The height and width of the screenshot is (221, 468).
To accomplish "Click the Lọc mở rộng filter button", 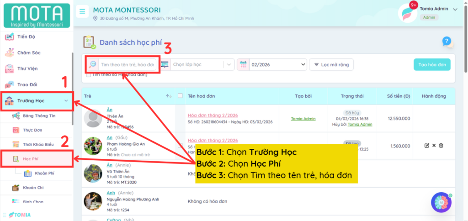I will [331, 65].
